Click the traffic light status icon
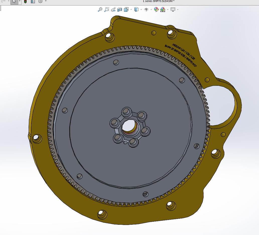Screen dimensions: 259x235 [x=26, y=2]
